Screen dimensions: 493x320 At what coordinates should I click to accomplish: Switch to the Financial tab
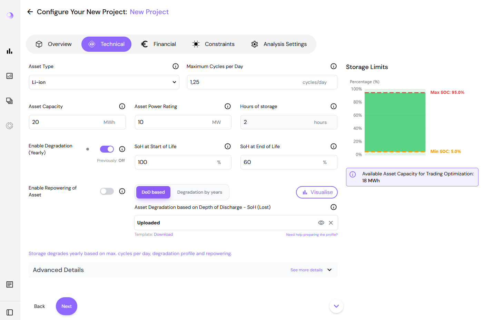[159, 44]
